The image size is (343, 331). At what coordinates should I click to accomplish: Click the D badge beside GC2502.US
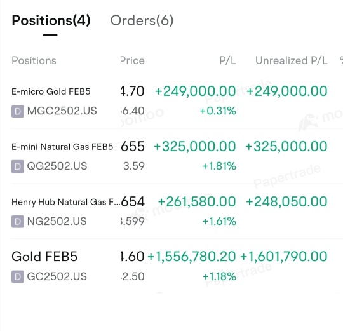tap(18, 276)
